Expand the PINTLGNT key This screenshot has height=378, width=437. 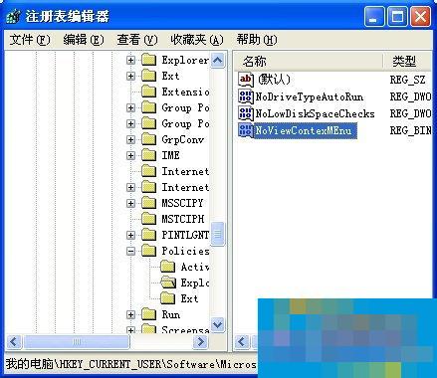(130, 235)
